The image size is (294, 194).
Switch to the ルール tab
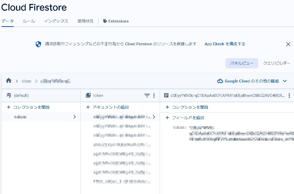[x=29, y=21]
